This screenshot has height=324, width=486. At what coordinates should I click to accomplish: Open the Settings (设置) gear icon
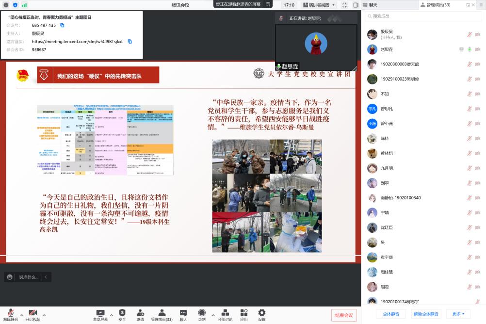coord(262,313)
